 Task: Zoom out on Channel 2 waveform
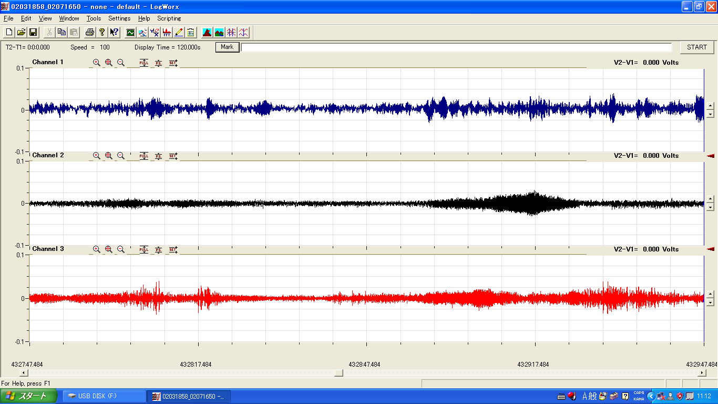121,156
